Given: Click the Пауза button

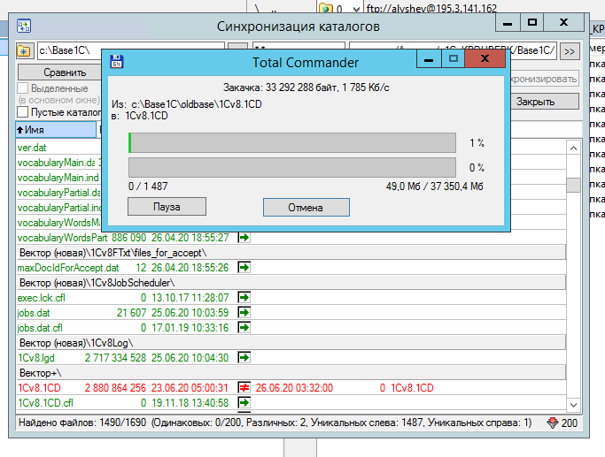Looking at the screenshot, I should [x=167, y=207].
